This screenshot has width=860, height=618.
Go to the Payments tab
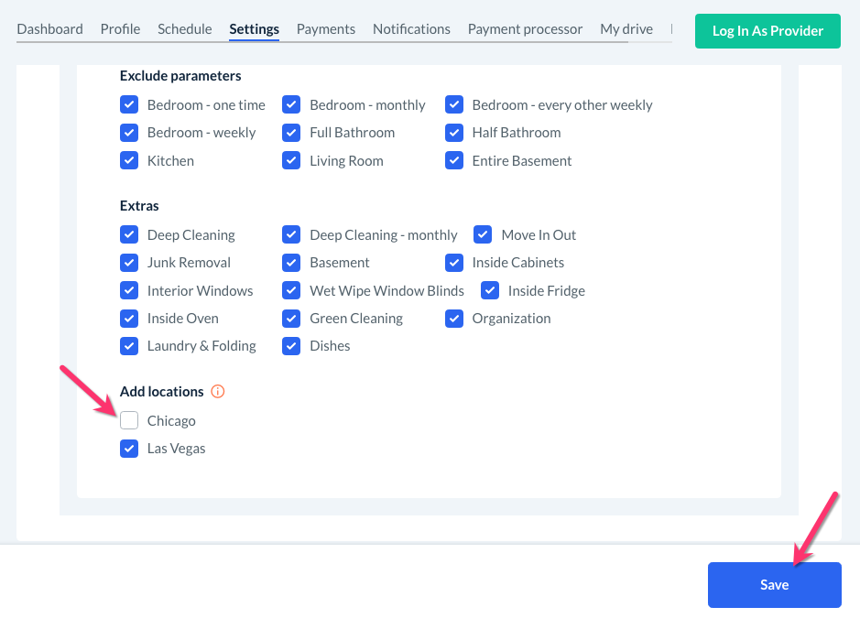click(x=325, y=29)
